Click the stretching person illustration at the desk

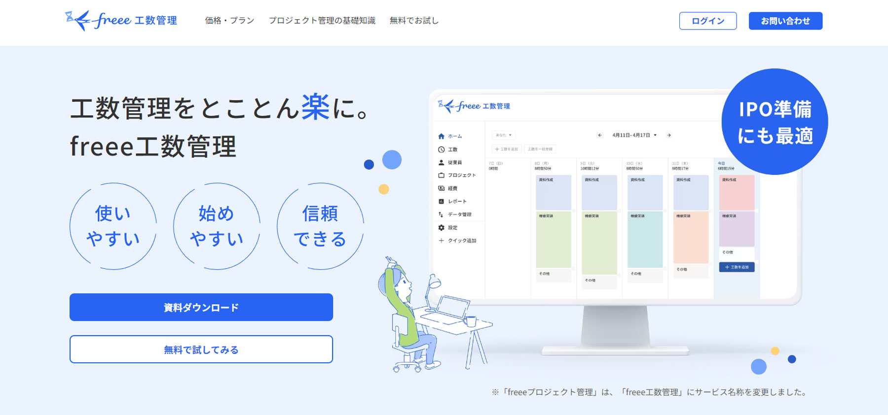click(x=409, y=315)
